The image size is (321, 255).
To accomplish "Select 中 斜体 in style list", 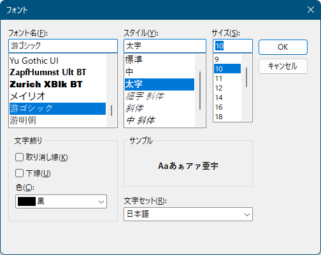I will coord(159,120).
